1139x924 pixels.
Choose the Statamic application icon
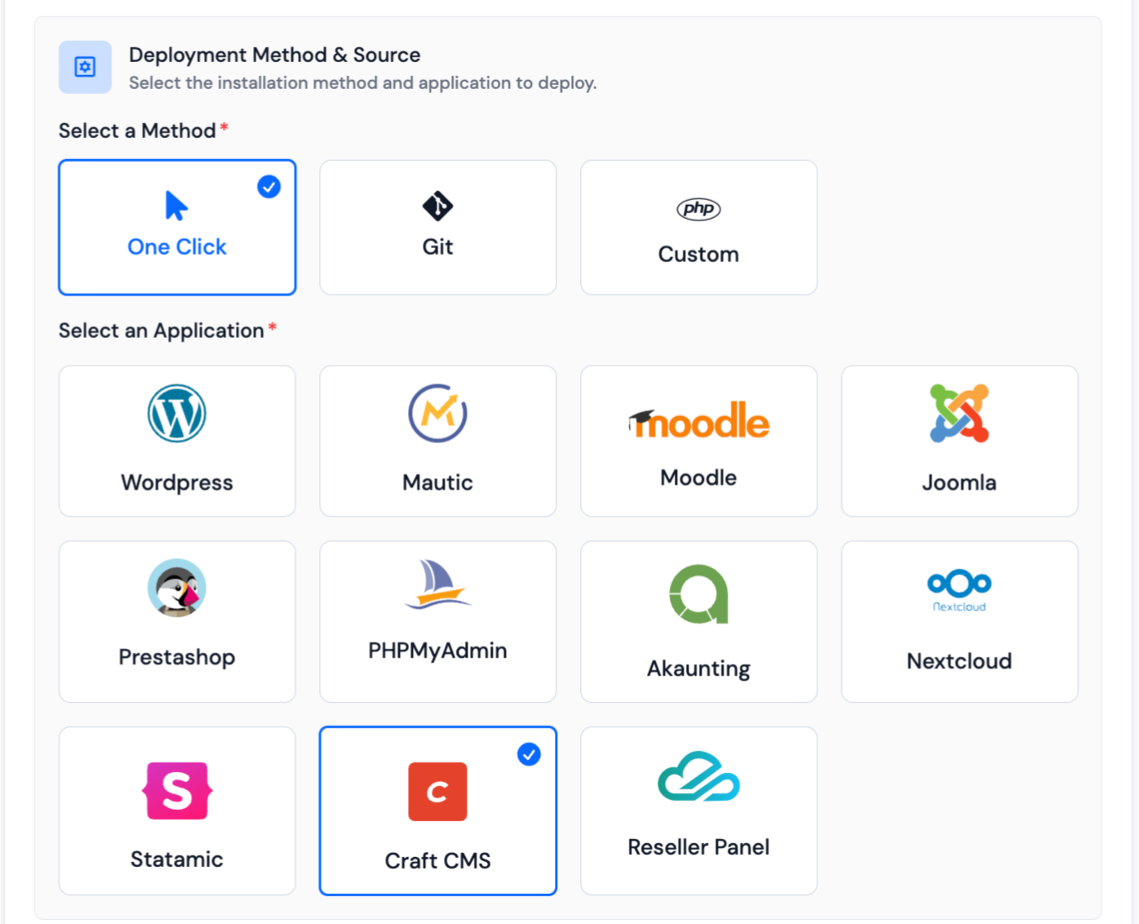[x=177, y=789]
